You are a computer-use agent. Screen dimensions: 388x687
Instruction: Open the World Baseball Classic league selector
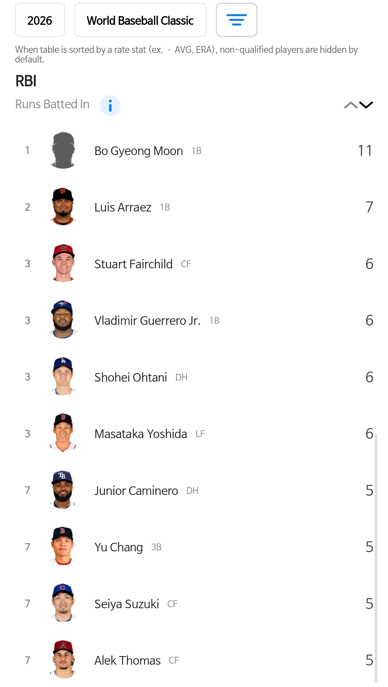tap(140, 20)
